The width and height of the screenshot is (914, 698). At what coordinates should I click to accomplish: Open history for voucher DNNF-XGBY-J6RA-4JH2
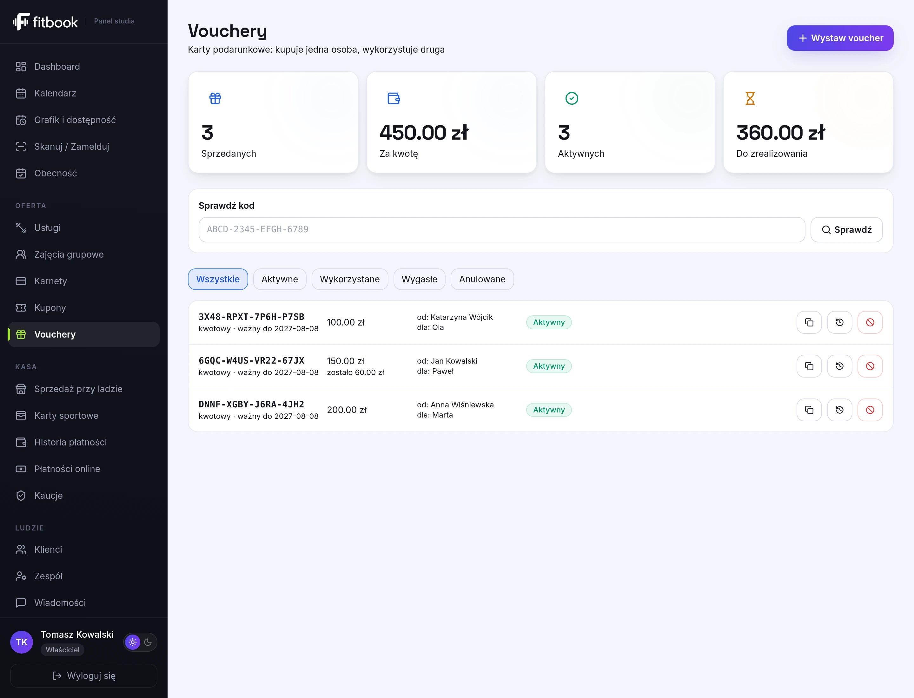pyautogui.click(x=839, y=410)
